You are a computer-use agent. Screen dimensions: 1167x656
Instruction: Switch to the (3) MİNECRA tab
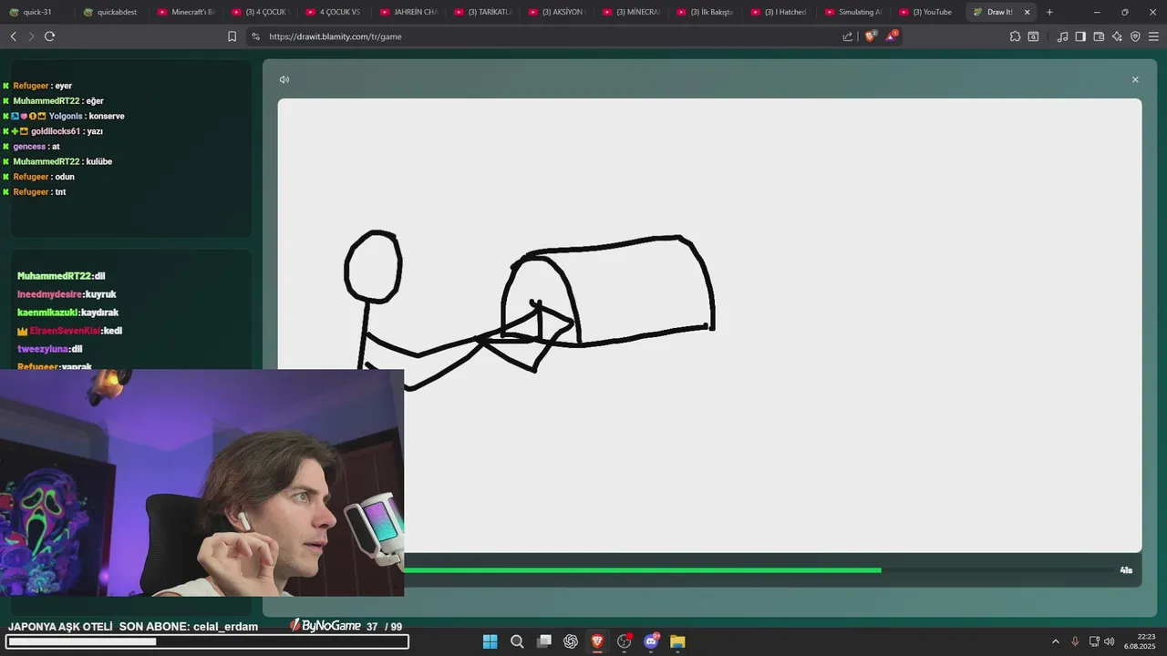point(631,12)
